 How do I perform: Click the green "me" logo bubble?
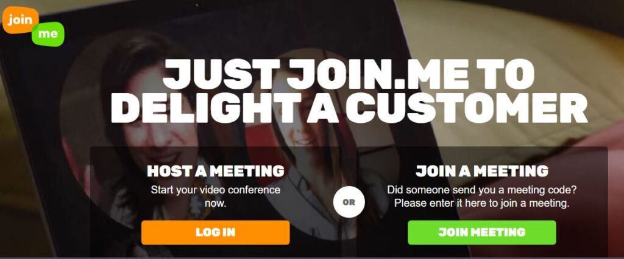click(48, 34)
